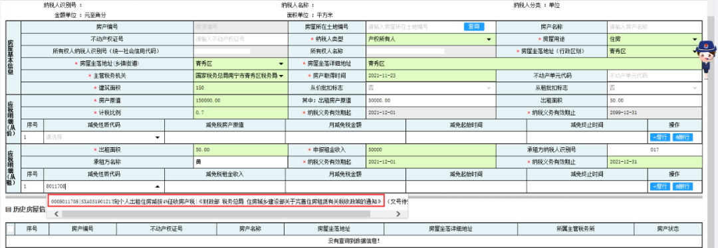The width and height of the screenshot is (718, 248).
Task: Click the 从租 减免起始时间 cell in row 1
Action: click(465, 186)
